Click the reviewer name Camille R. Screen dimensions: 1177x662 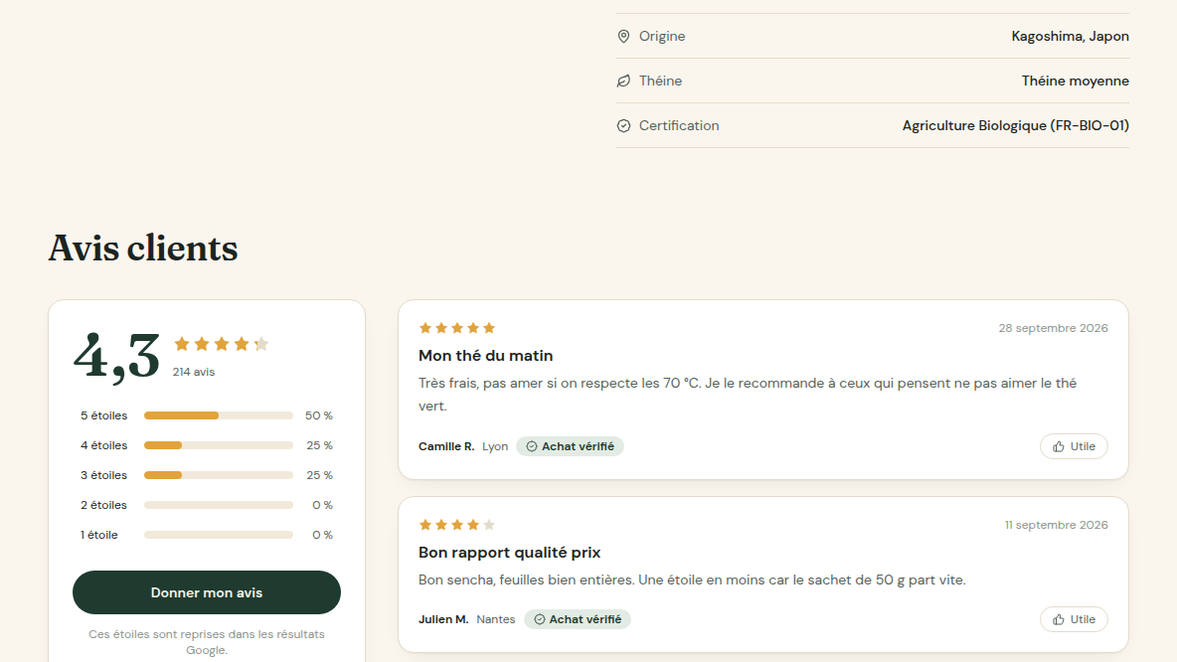446,446
